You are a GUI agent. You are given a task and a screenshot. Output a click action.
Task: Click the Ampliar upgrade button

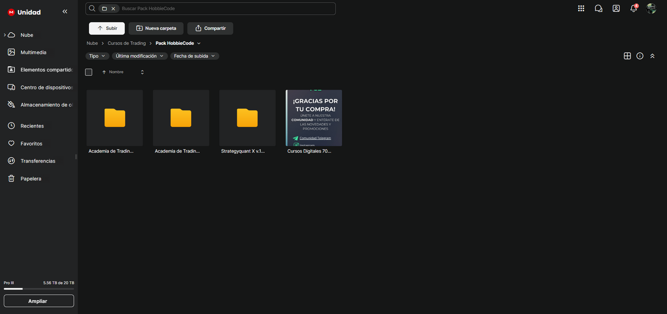39,301
